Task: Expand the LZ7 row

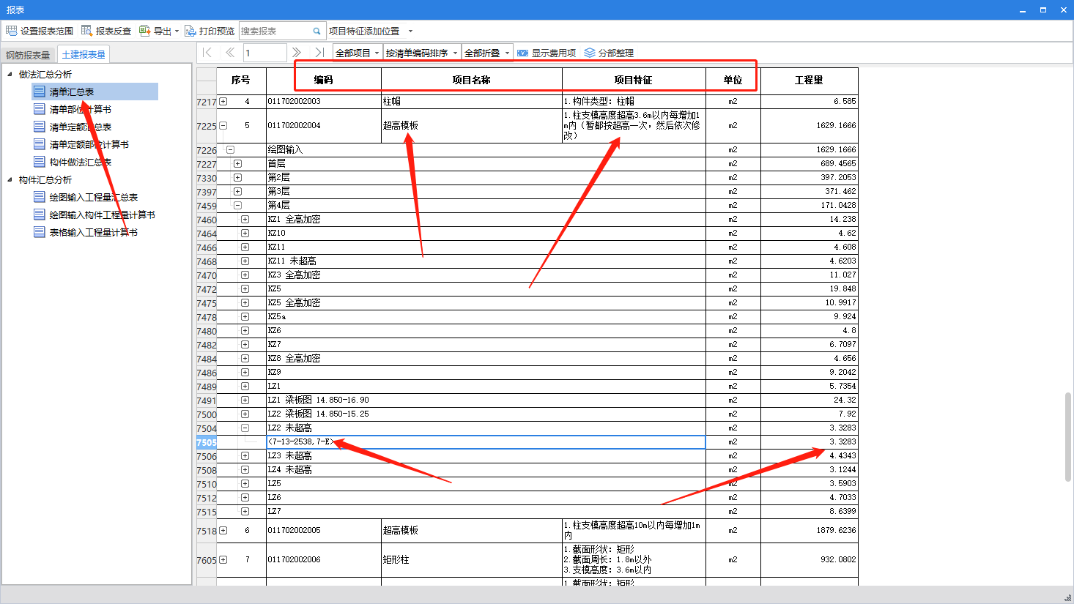Action: [x=245, y=511]
